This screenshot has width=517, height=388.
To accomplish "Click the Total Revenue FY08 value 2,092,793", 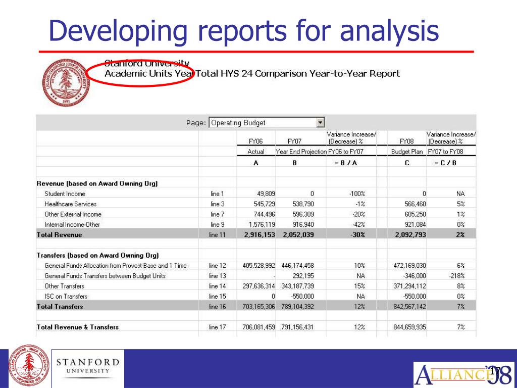I will 410,235.
